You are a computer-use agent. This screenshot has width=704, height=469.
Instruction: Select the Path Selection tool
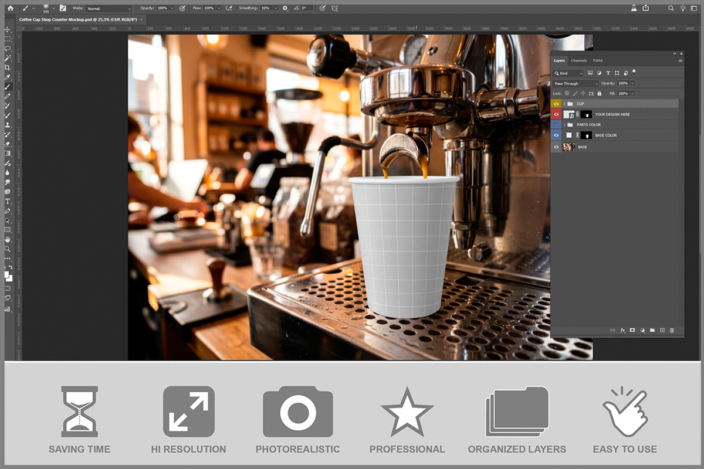tap(8, 220)
